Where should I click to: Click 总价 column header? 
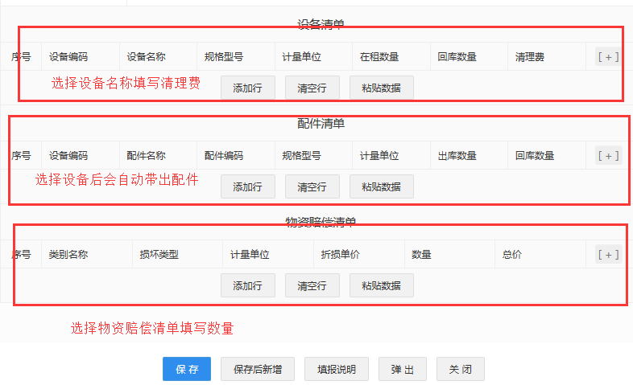coord(512,255)
